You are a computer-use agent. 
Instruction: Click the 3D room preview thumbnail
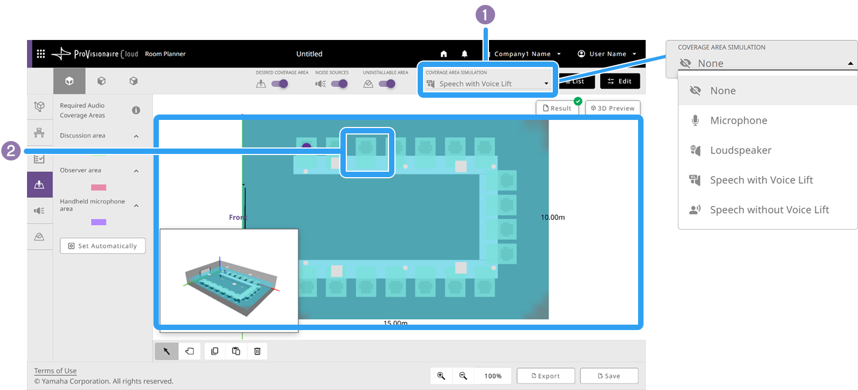[229, 280]
